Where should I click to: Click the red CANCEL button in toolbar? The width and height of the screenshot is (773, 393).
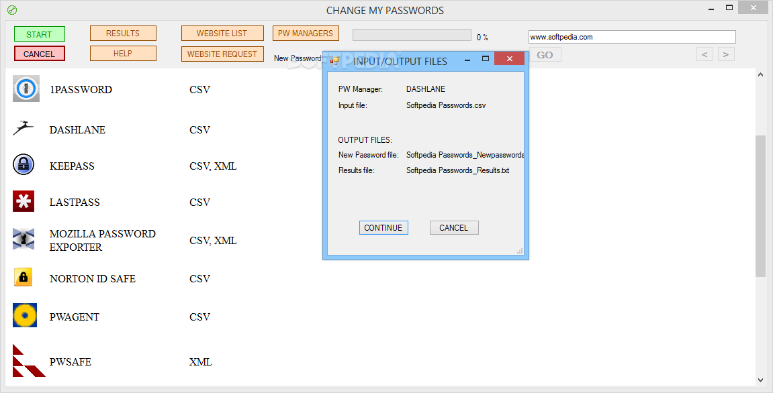pyautogui.click(x=39, y=54)
